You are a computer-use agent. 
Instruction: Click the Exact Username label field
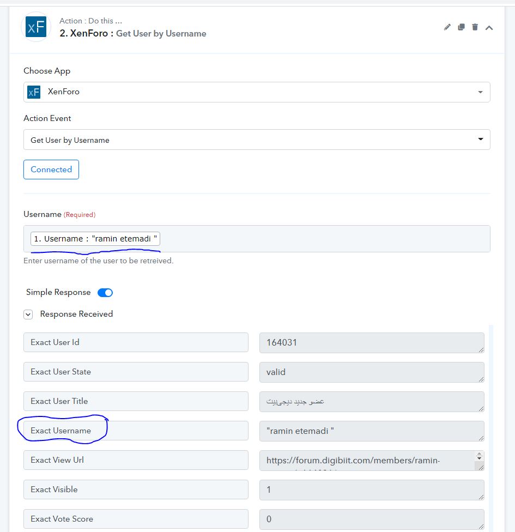tap(136, 431)
